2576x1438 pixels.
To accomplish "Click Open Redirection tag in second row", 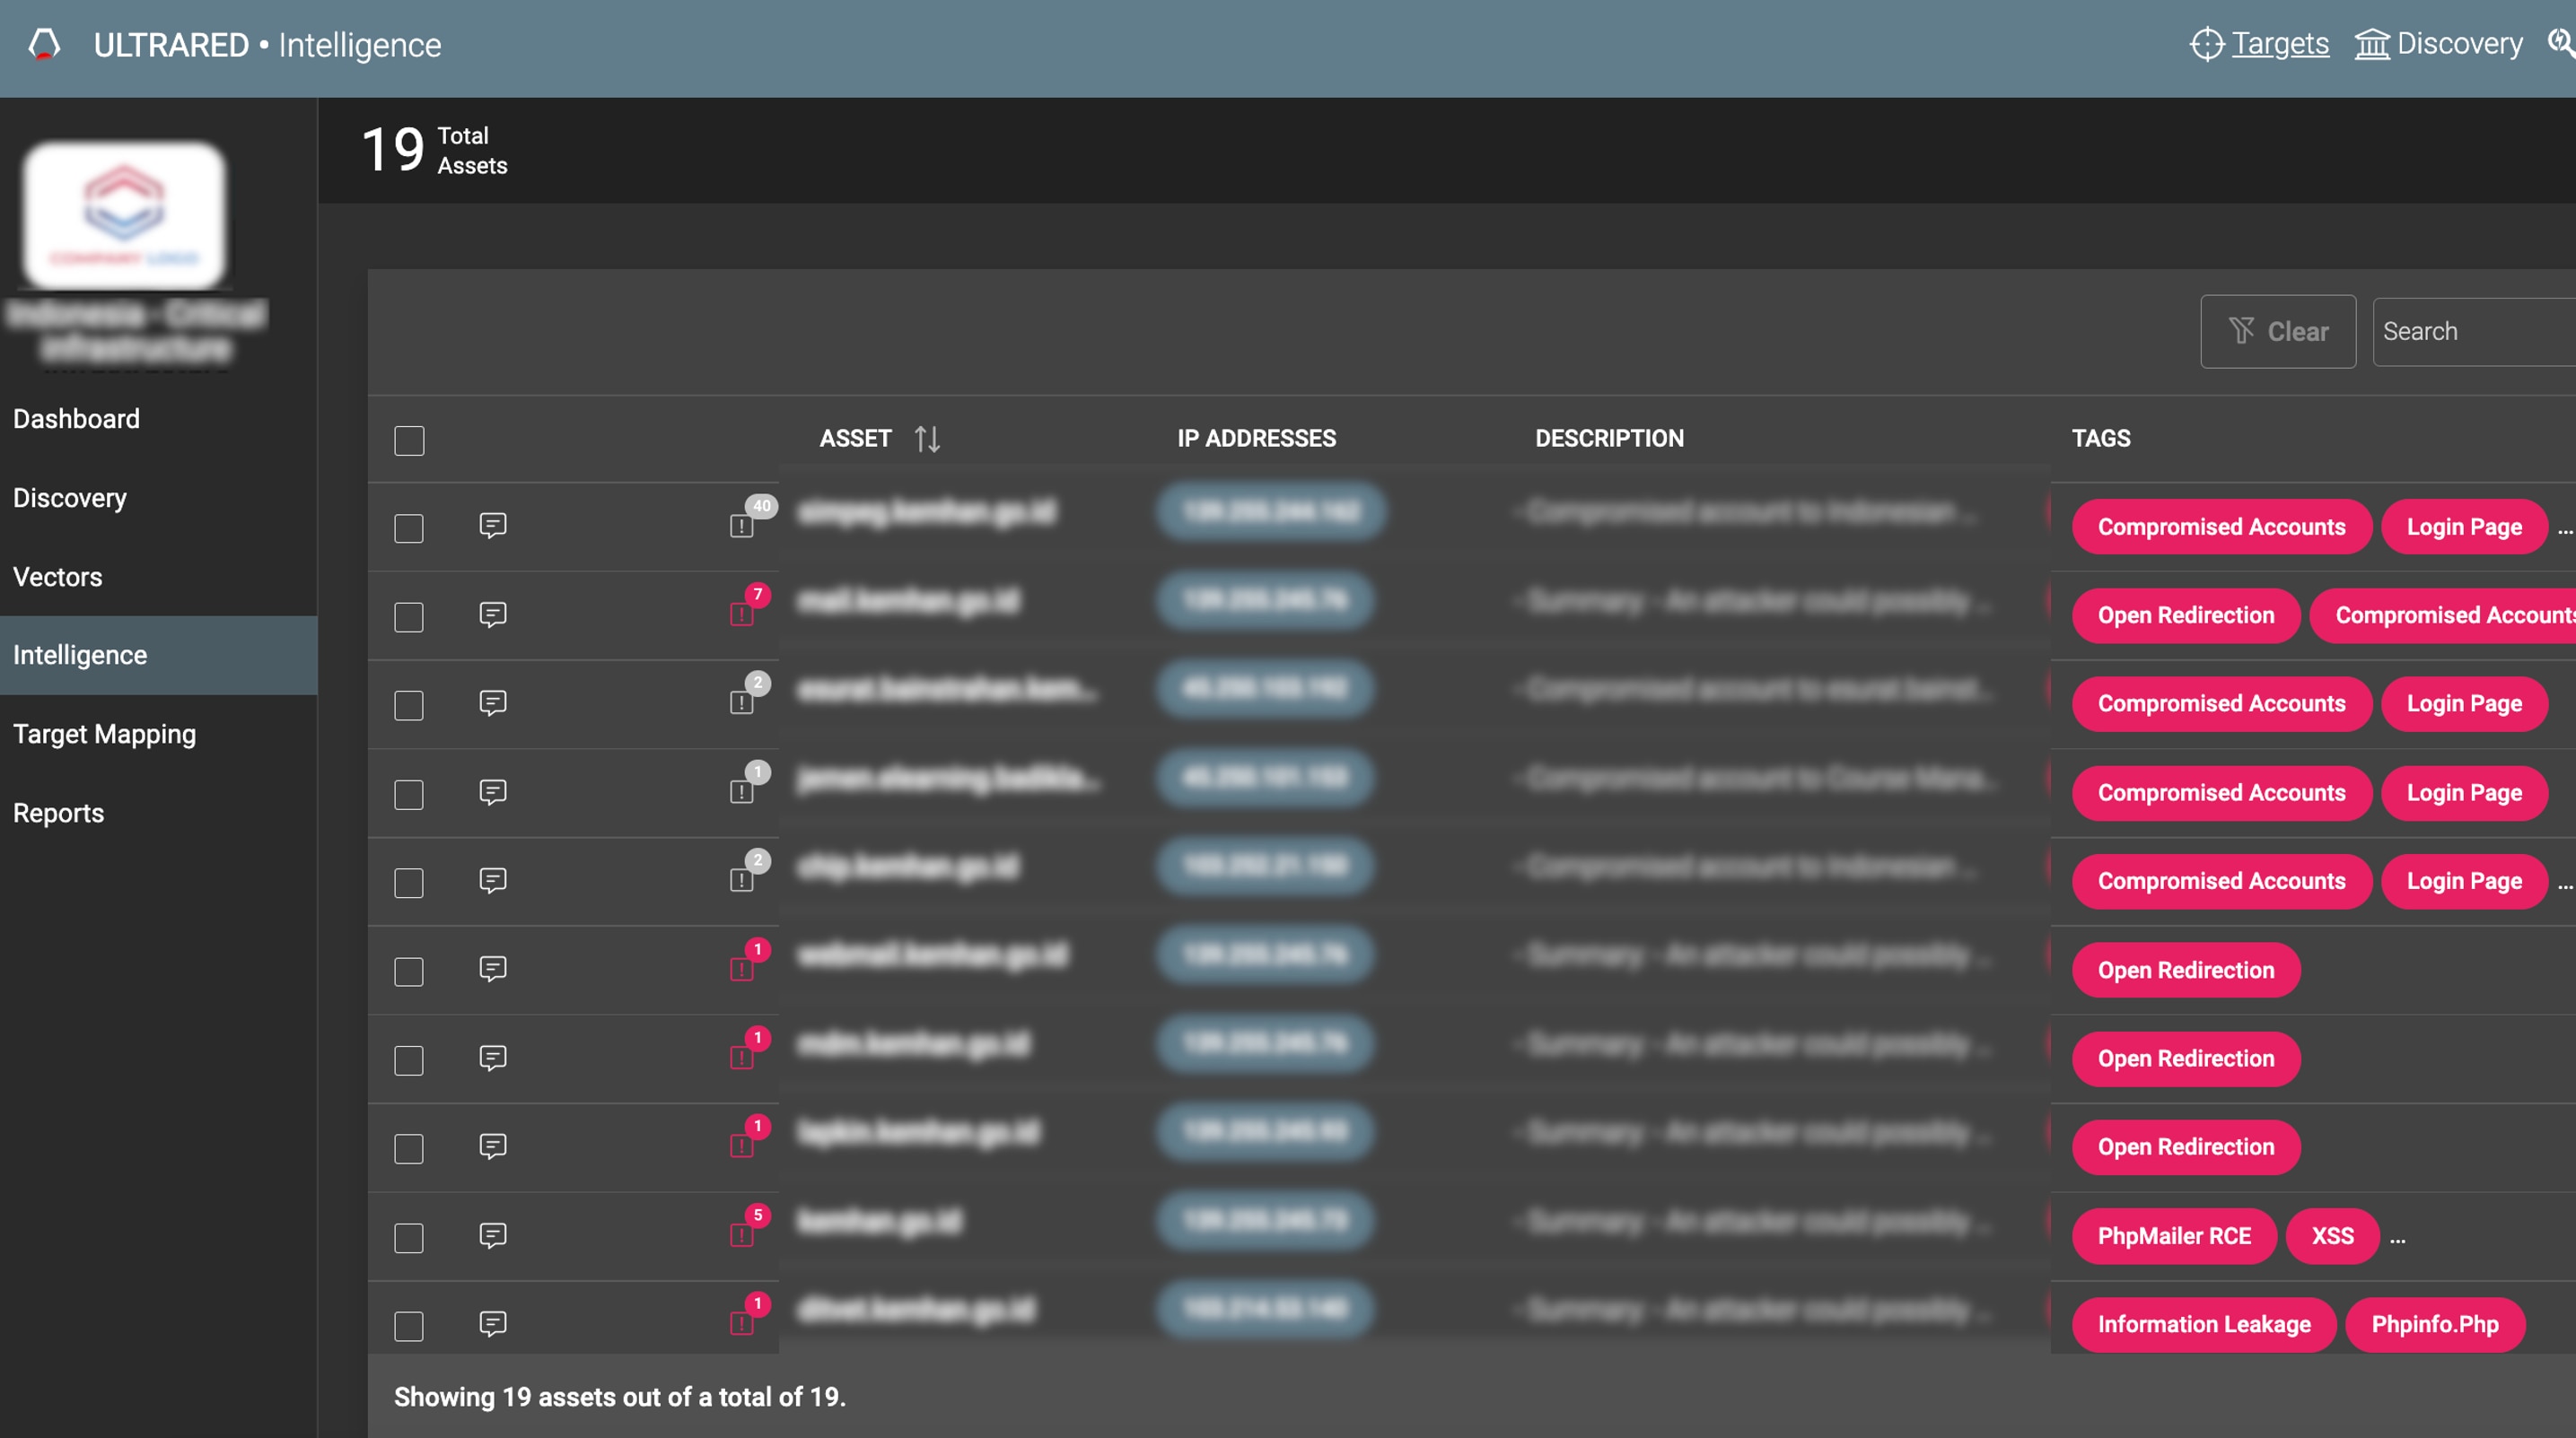I will [2186, 615].
